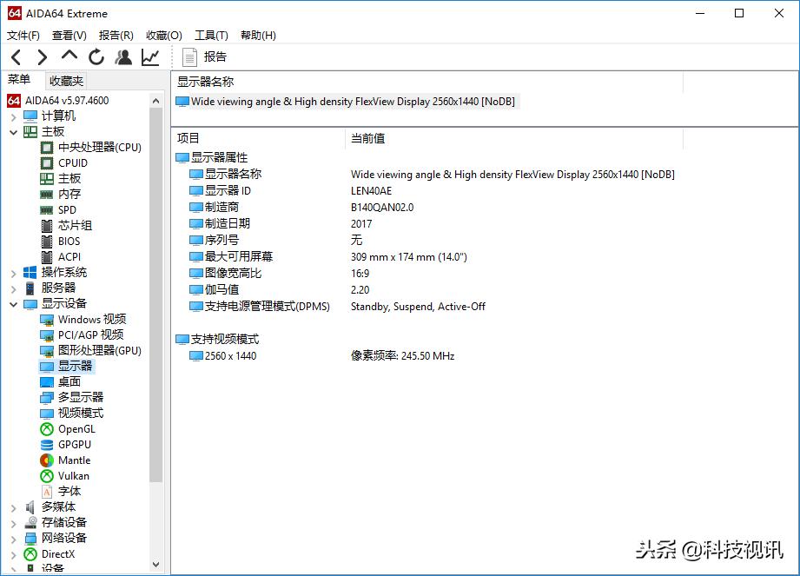Open the SPD memory information page
Viewport: 800px width, 576px height.
(x=65, y=209)
